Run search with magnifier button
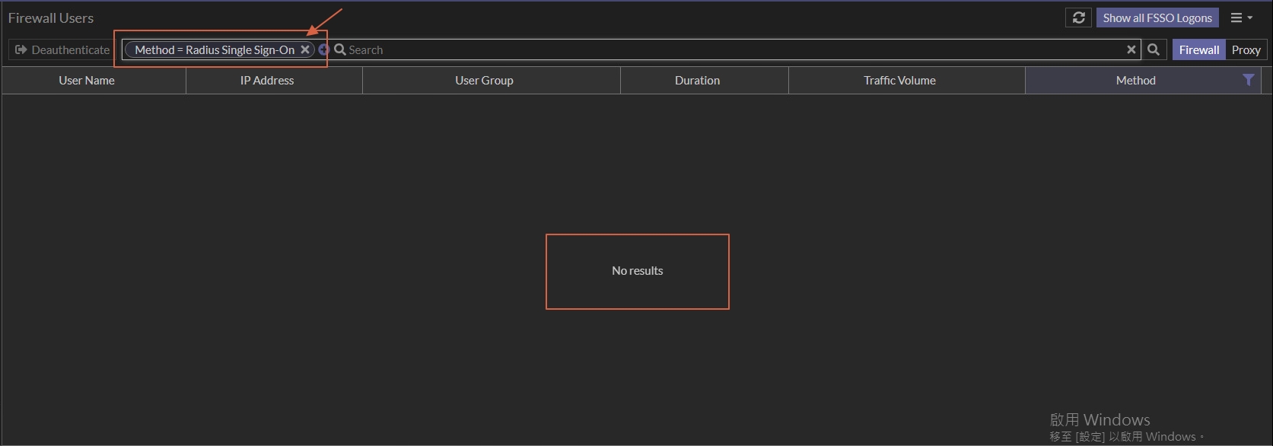Image resolution: width=1273 pixels, height=446 pixels. (x=1154, y=49)
